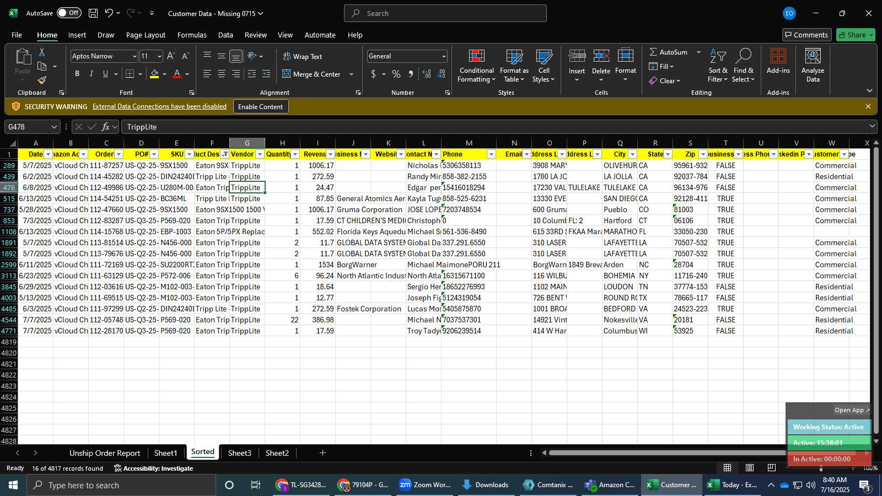Click AutoSum button

tap(669, 52)
